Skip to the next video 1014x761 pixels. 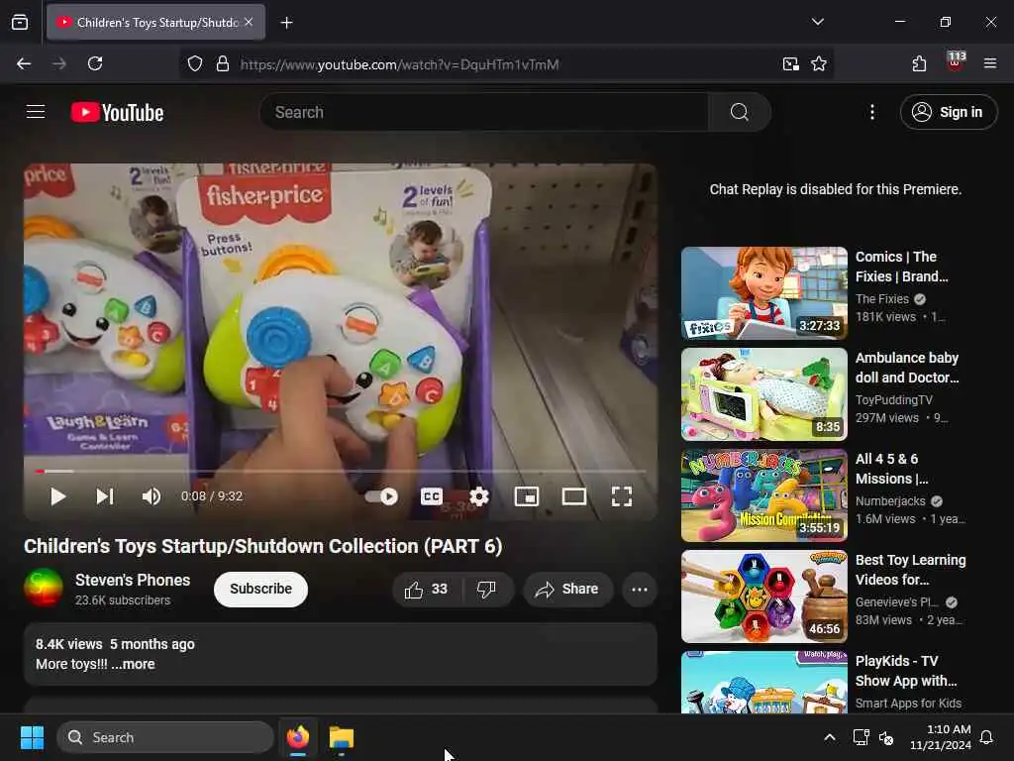click(105, 496)
